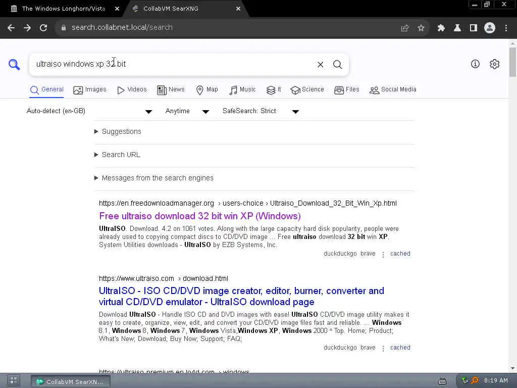Open search preferences gear icon
The height and width of the screenshot is (388, 517).
(495, 64)
